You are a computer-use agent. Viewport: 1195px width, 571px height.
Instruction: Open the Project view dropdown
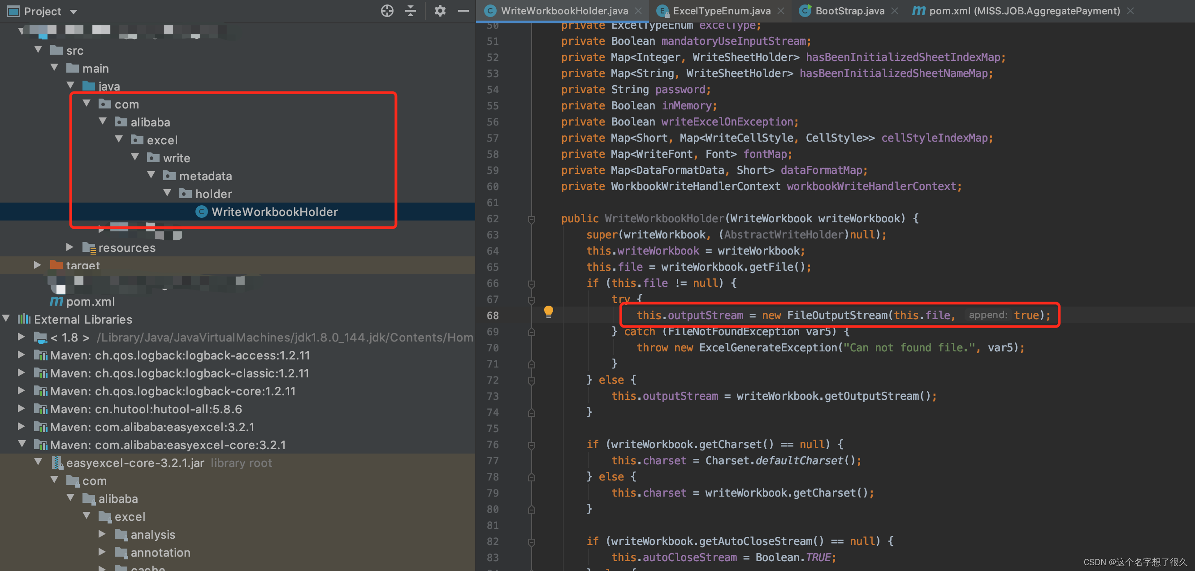pos(74,12)
